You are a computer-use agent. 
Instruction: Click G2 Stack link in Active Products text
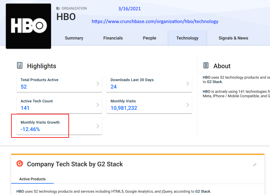tap(203, 191)
